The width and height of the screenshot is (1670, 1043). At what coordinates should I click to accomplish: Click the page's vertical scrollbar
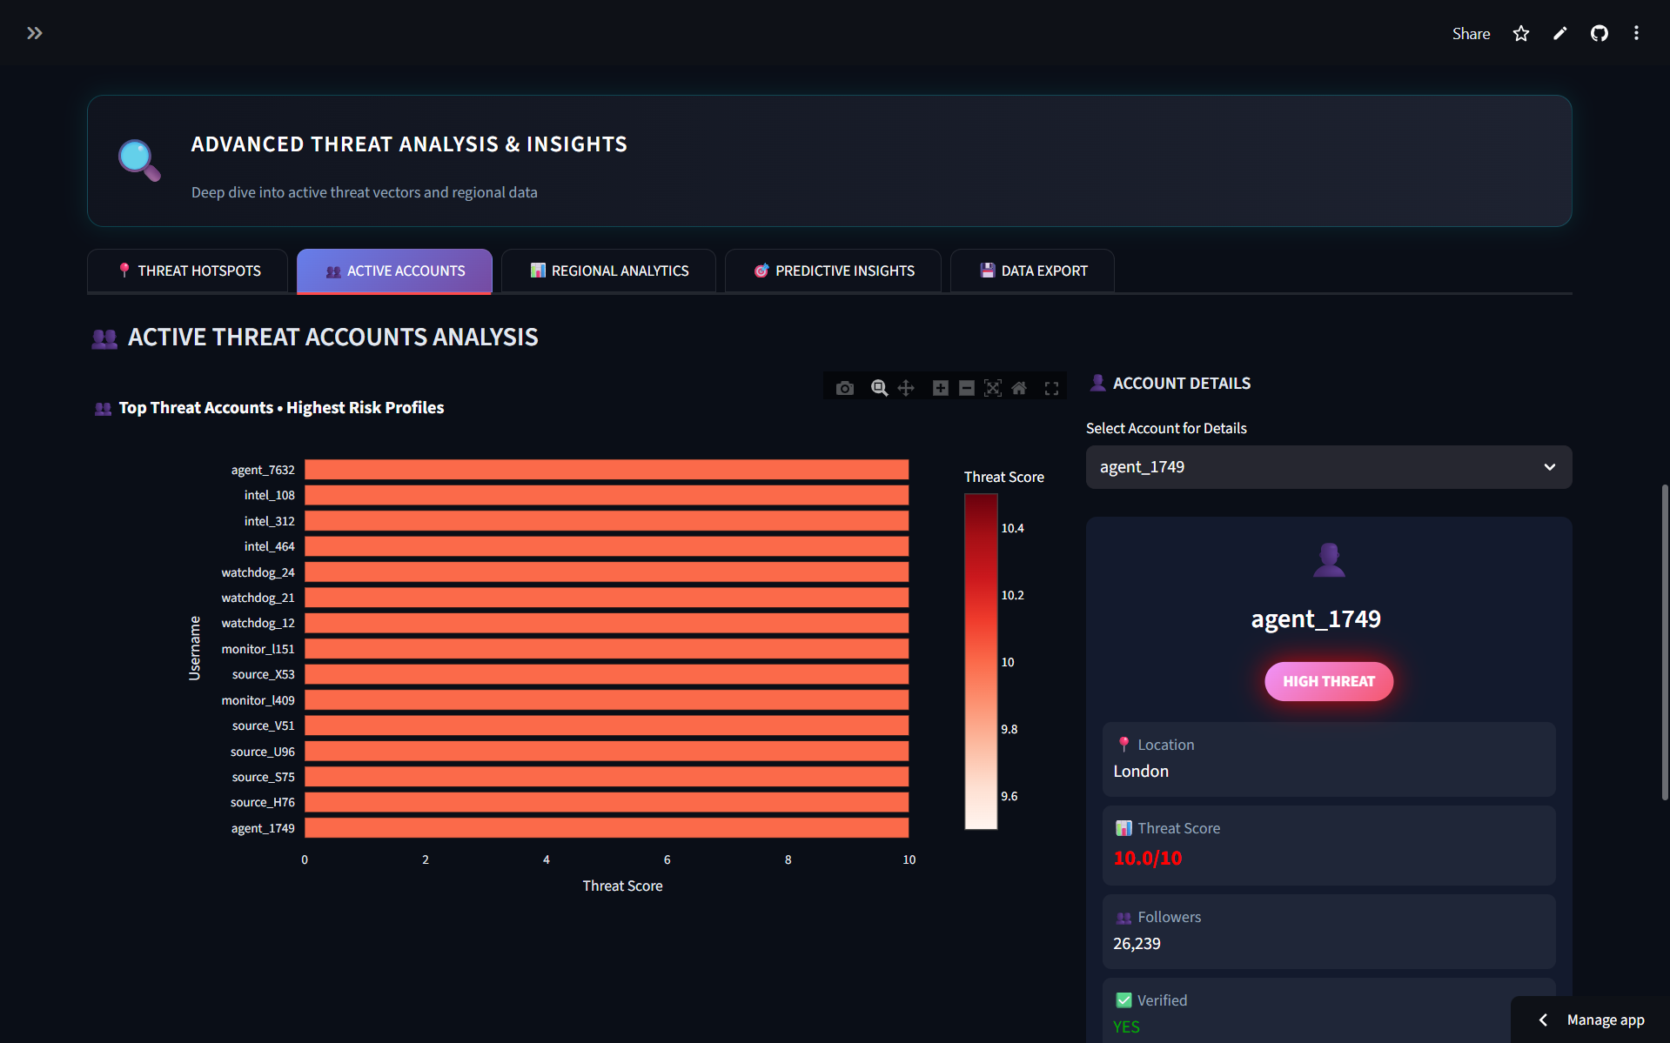coord(1665,642)
